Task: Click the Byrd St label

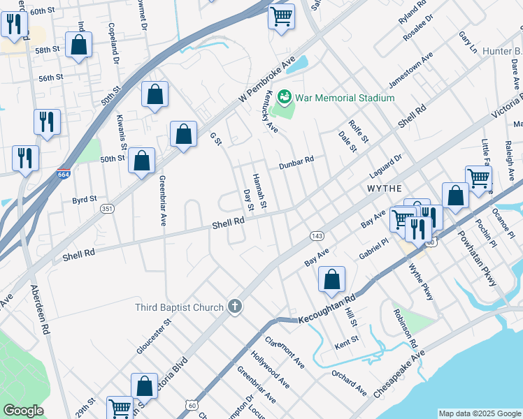Action: (x=85, y=200)
